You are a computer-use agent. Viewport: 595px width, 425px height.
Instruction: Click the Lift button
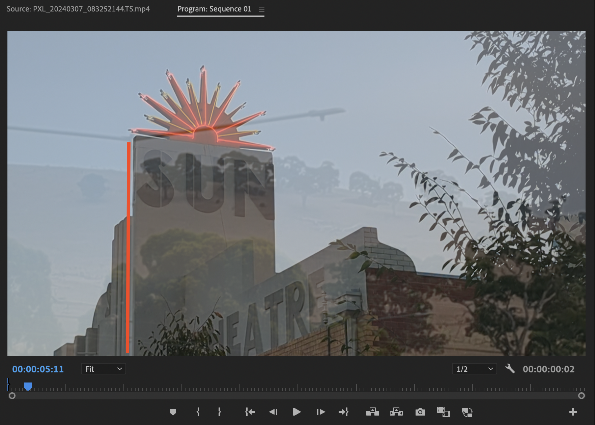(373, 412)
